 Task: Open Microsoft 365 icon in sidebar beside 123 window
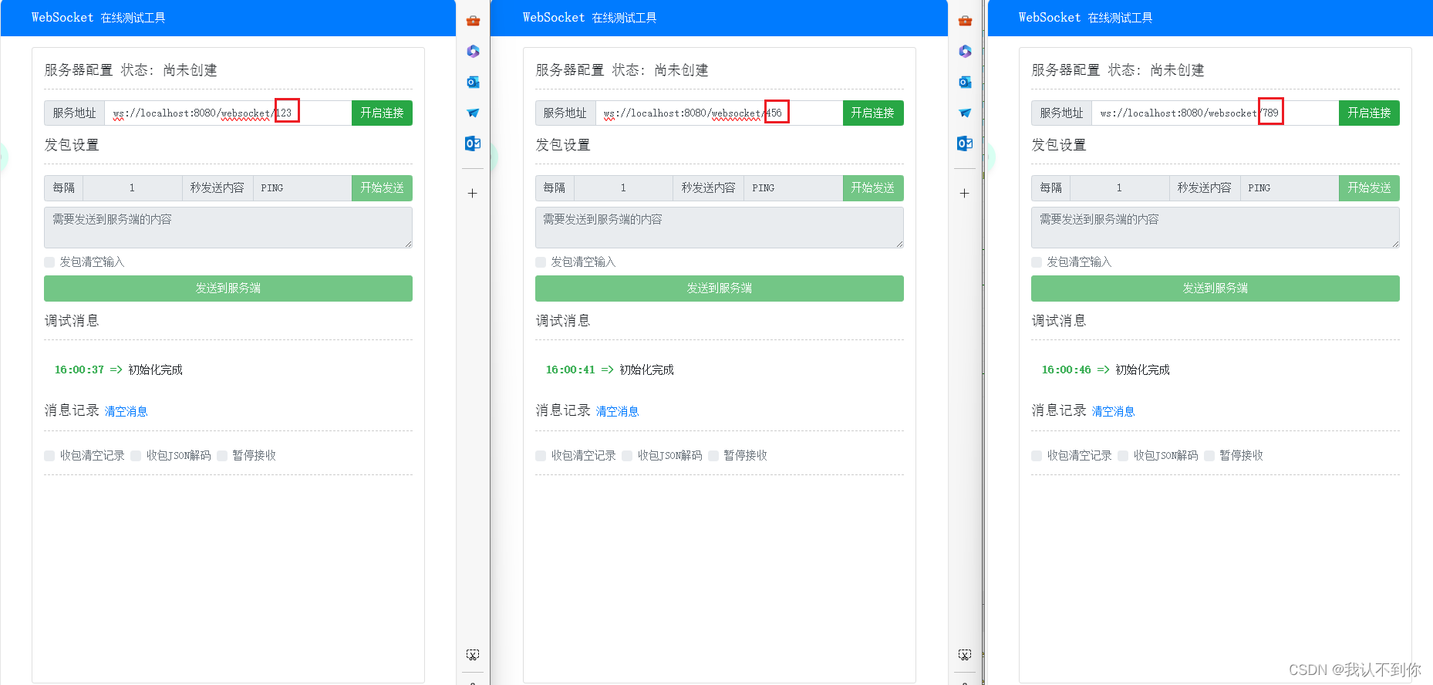pyautogui.click(x=473, y=51)
